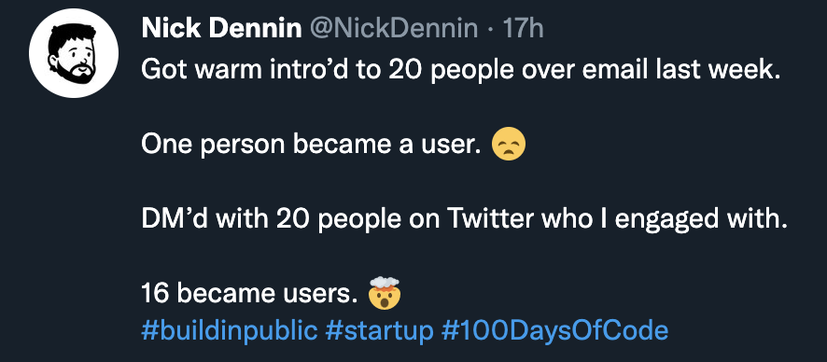Click the phrase 'last week' in the tweet
827x362 pixels.
click(x=717, y=71)
